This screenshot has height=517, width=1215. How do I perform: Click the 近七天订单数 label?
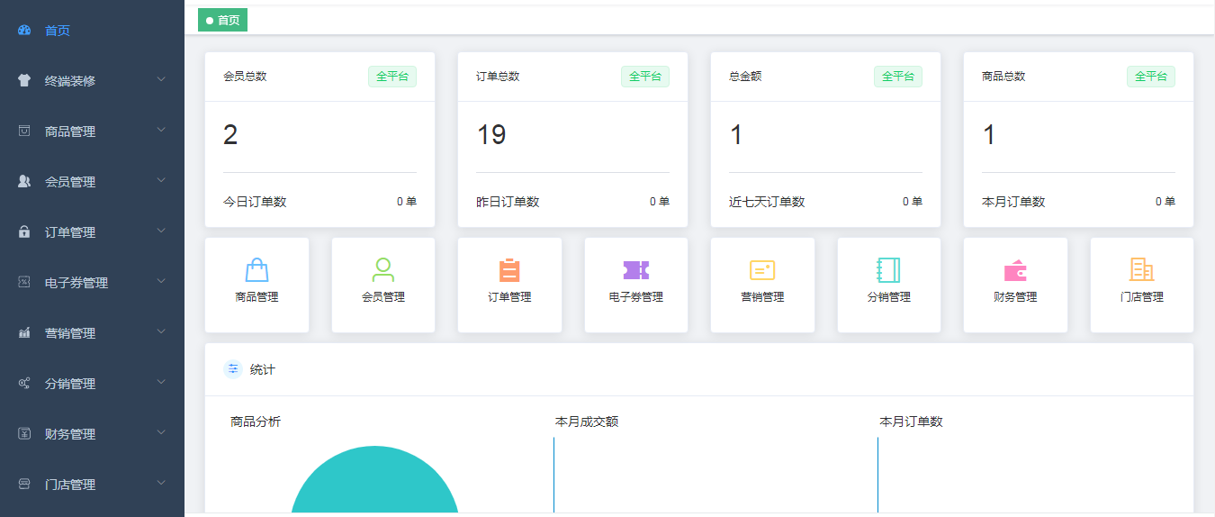767,202
